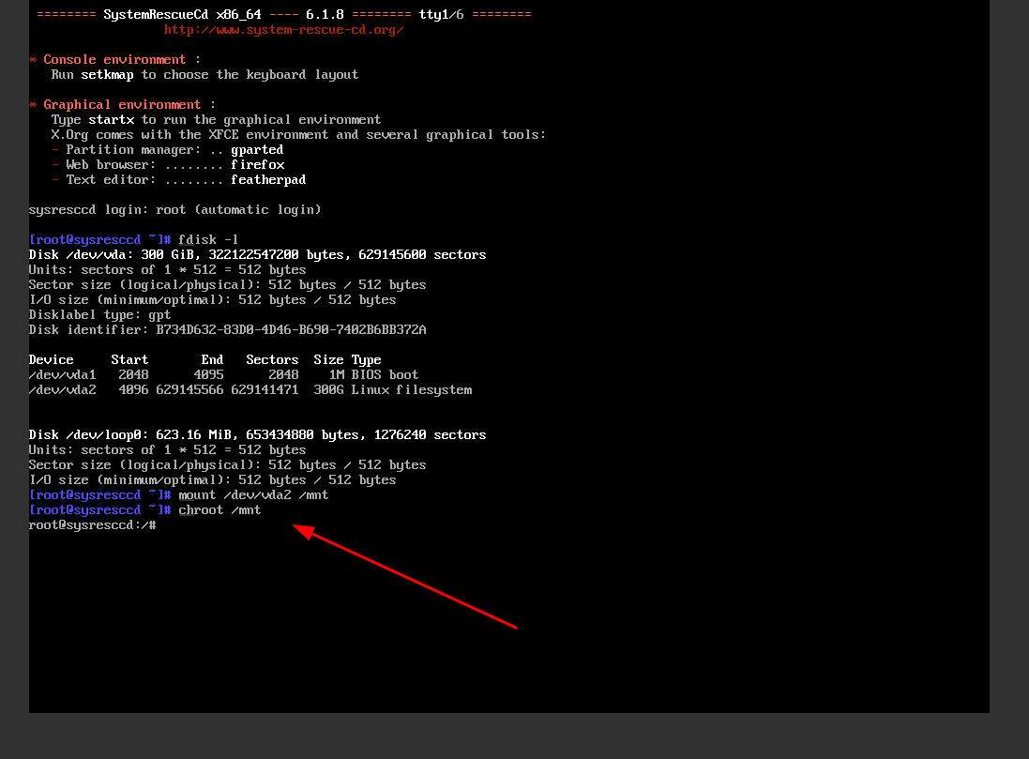Viewport: 1029px width, 759px height.
Task: Click the "SystemRescueCd x86_64" banner title
Action: coord(182,14)
